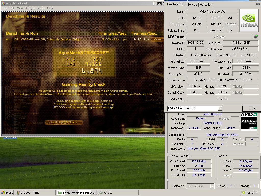Activate TechPowerUp GPU-Z taskbar button
This screenshot has height=196, width=261.
[x=77, y=193]
